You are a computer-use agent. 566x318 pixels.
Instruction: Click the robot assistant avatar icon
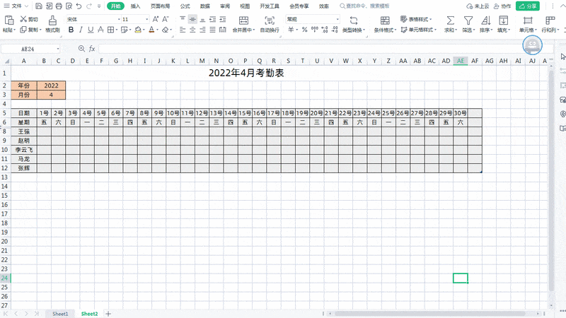coord(533,45)
